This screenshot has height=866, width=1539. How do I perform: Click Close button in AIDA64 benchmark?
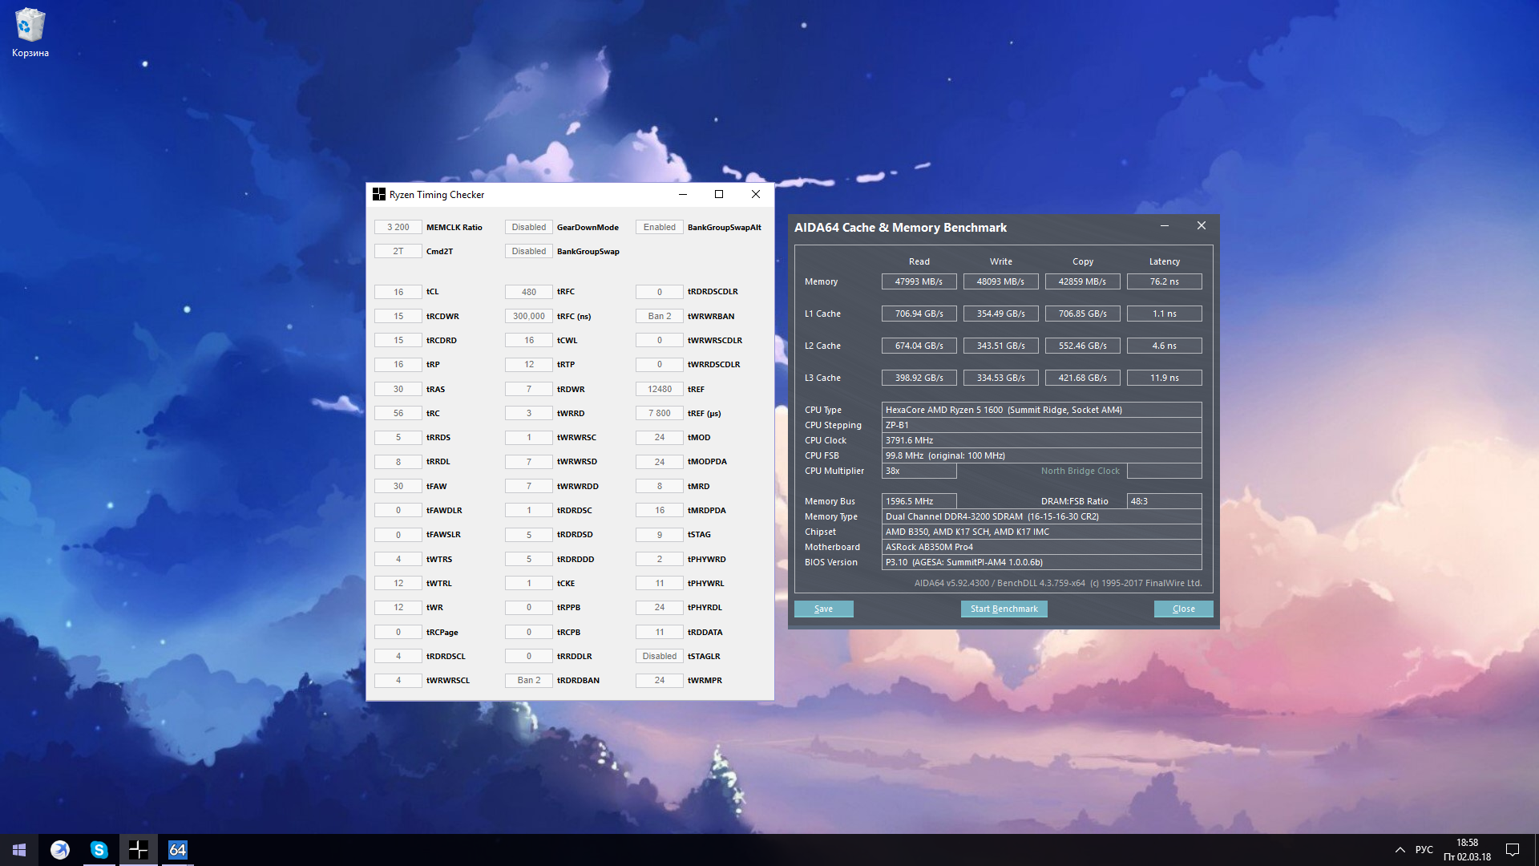(1183, 609)
